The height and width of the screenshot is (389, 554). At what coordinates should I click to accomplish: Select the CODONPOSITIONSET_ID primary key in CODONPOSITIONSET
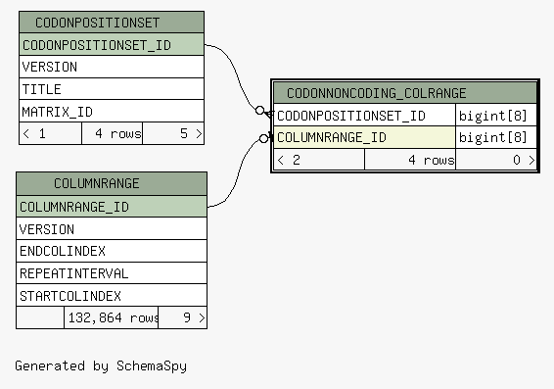(112, 44)
